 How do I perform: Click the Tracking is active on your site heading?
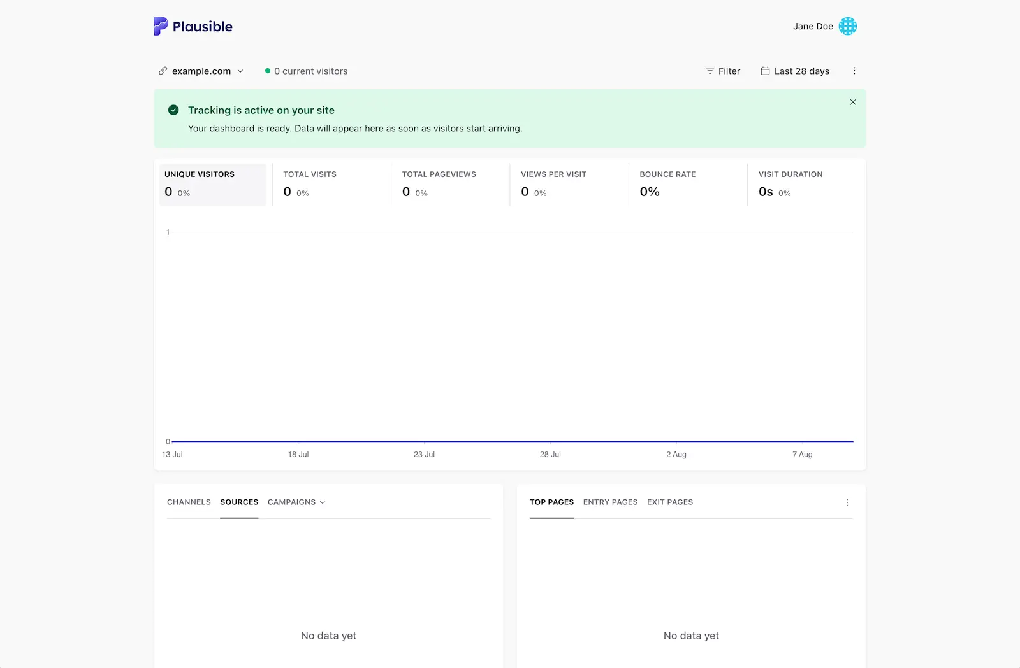coord(261,110)
